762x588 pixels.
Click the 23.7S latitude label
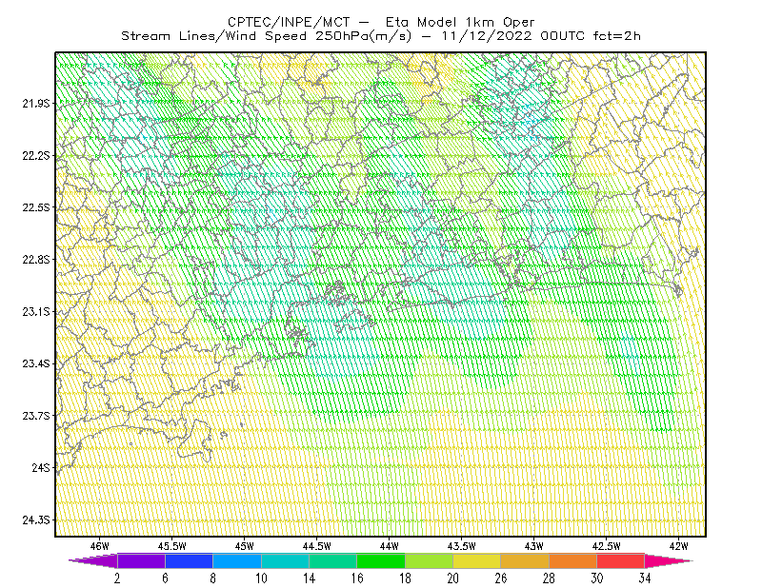(36, 416)
